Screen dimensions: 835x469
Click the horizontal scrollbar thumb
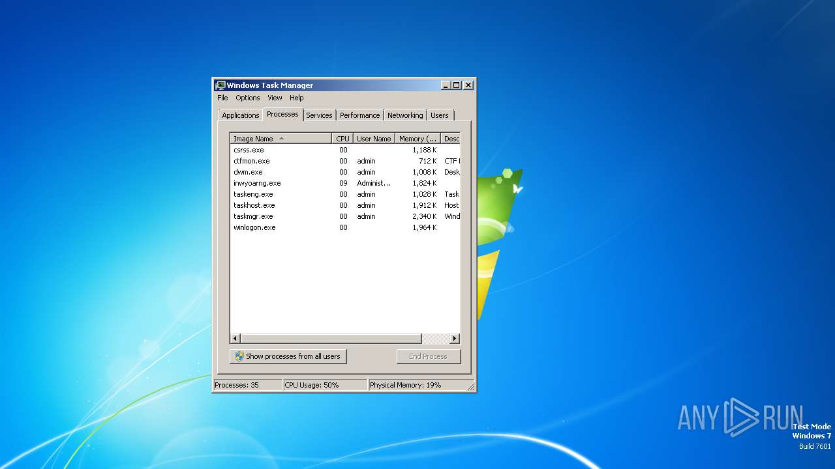(331, 339)
